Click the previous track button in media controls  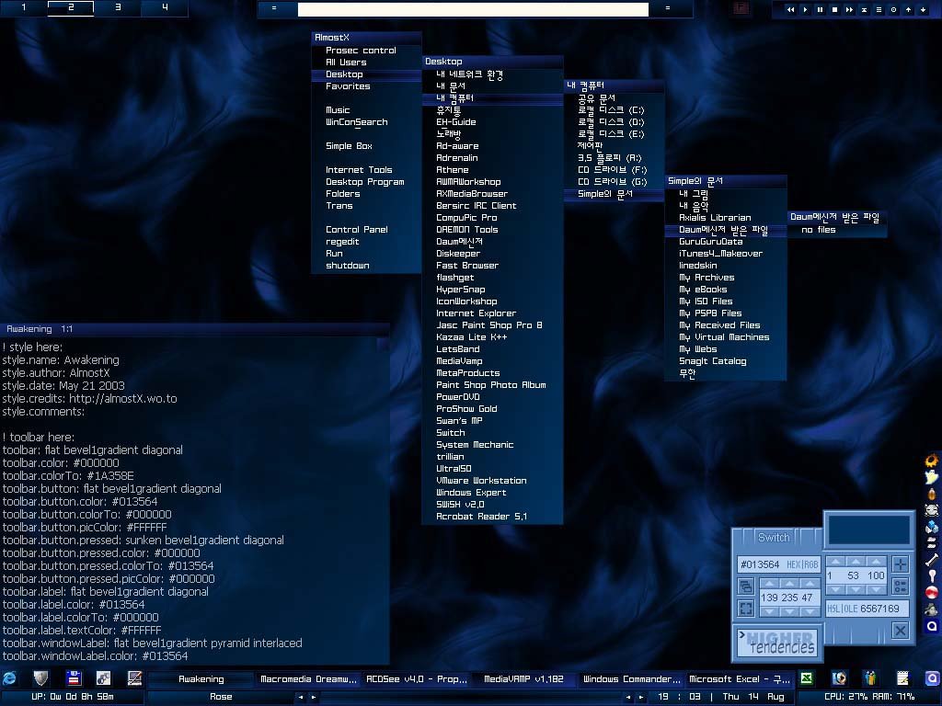(x=790, y=9)
